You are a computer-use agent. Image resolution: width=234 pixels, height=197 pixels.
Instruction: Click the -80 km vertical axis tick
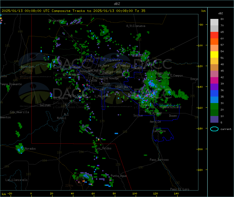pyautogui.click(x=201, y=25)
